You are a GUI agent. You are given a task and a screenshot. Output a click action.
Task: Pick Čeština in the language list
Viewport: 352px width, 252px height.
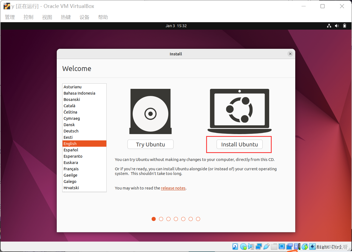click(84, 112)
